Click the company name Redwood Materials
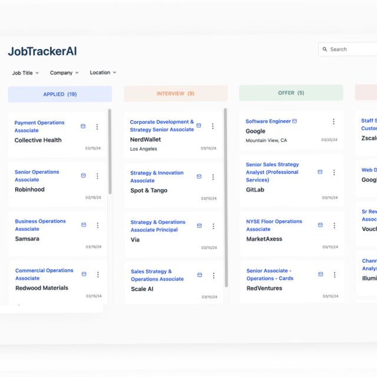This screenshot has height=377, width=377. (x=42, y=288)
